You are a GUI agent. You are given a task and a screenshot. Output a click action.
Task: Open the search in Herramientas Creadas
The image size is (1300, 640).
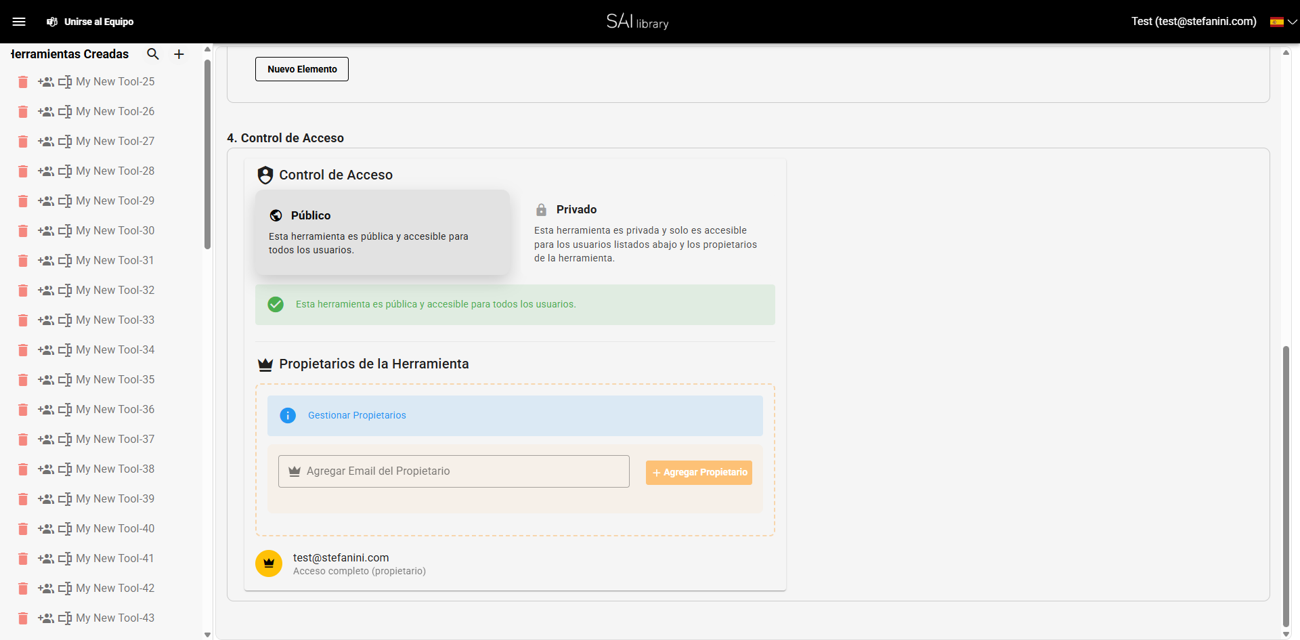[x=152, y=54]
